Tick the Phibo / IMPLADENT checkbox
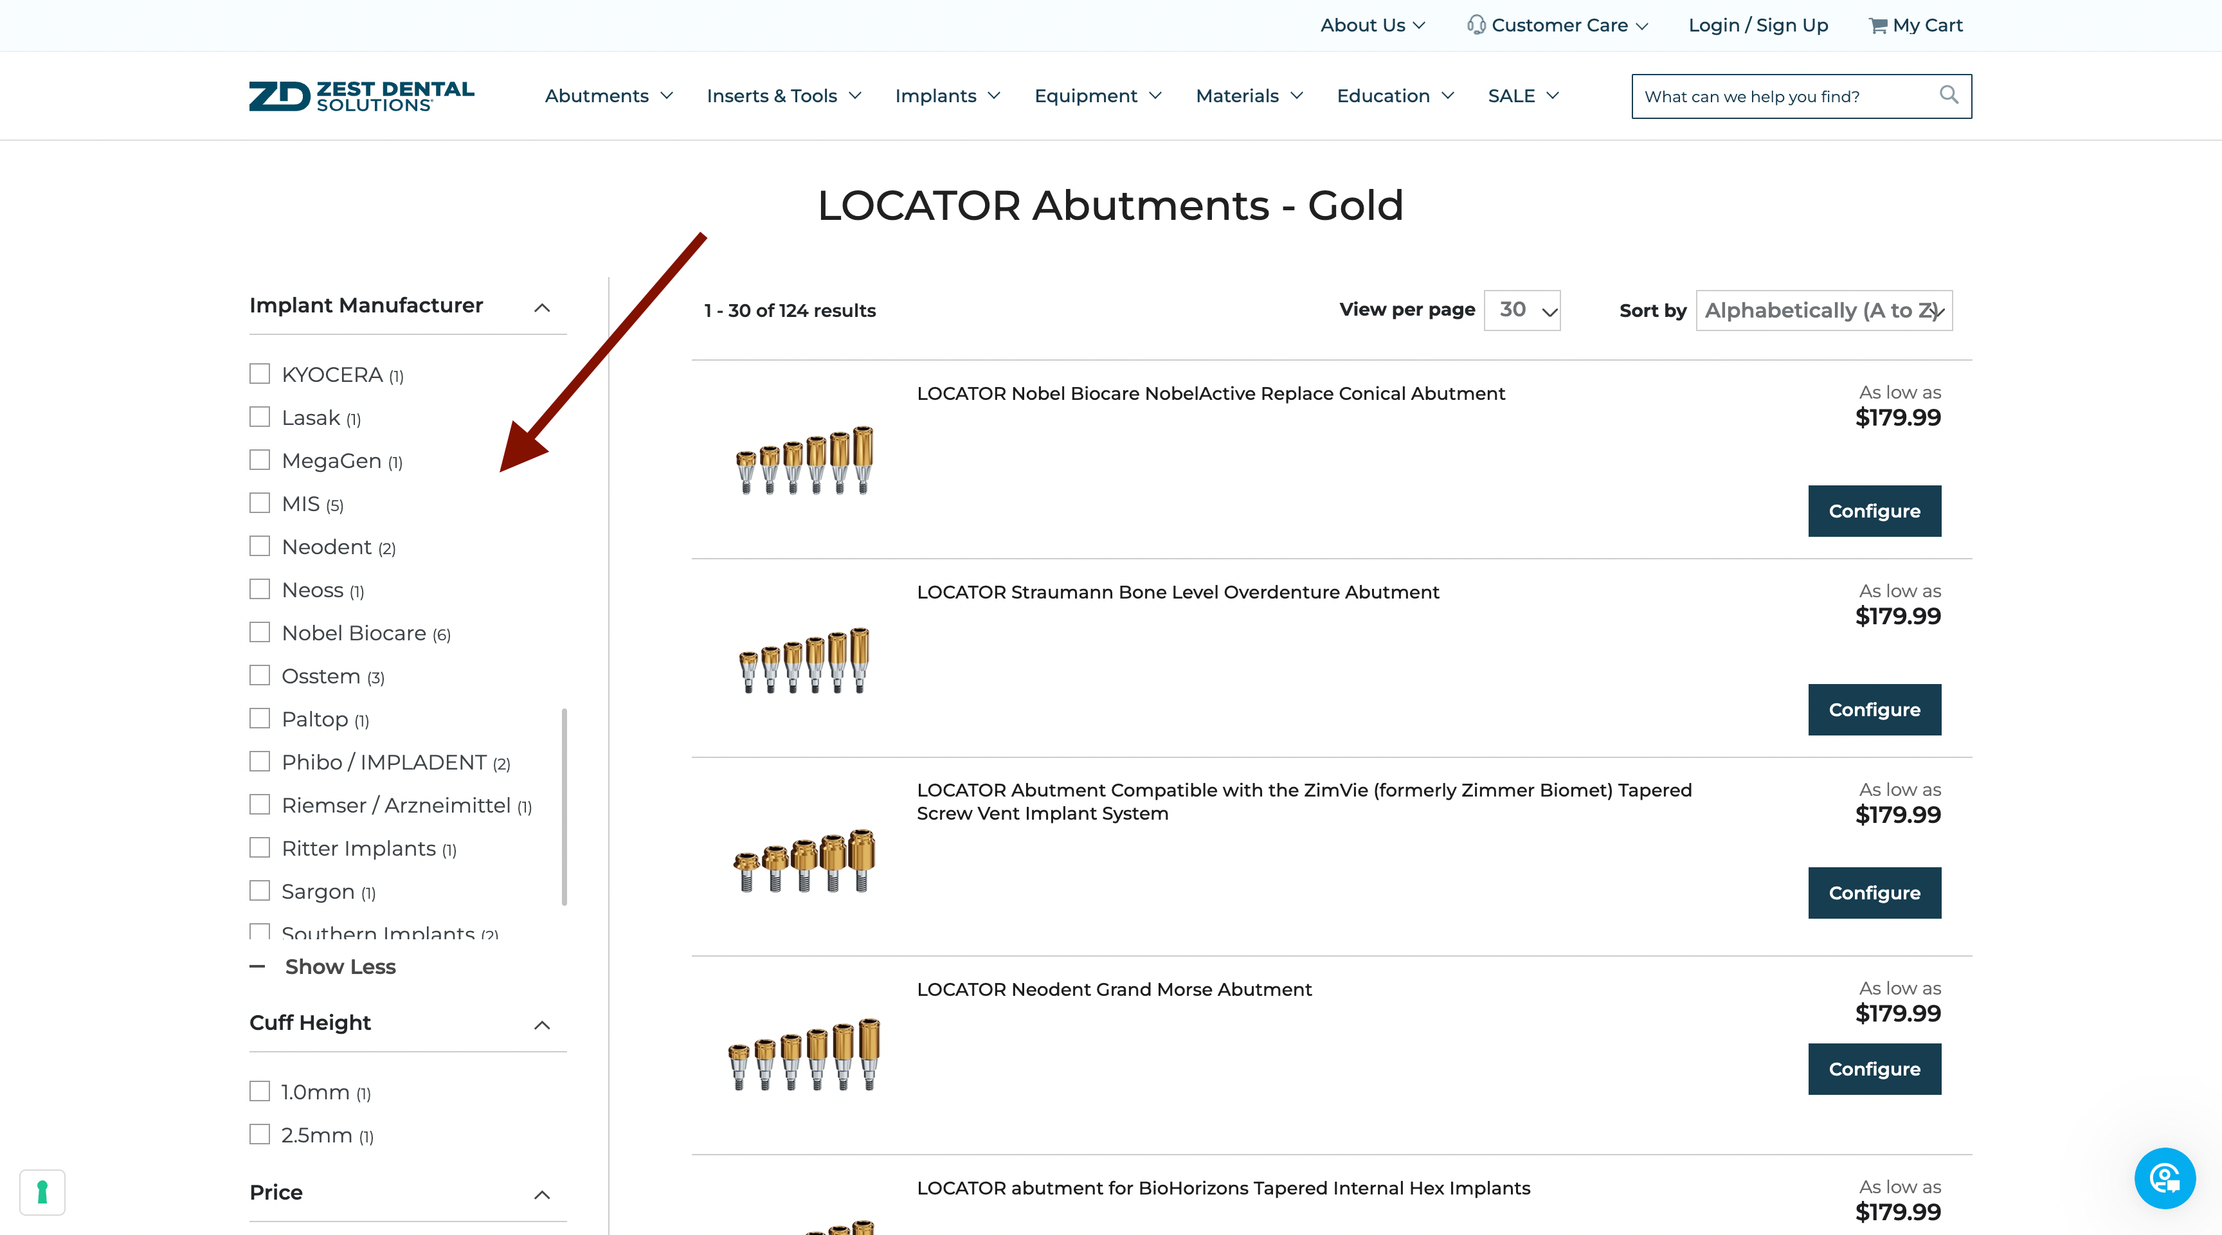 click(x=260, y=762)
